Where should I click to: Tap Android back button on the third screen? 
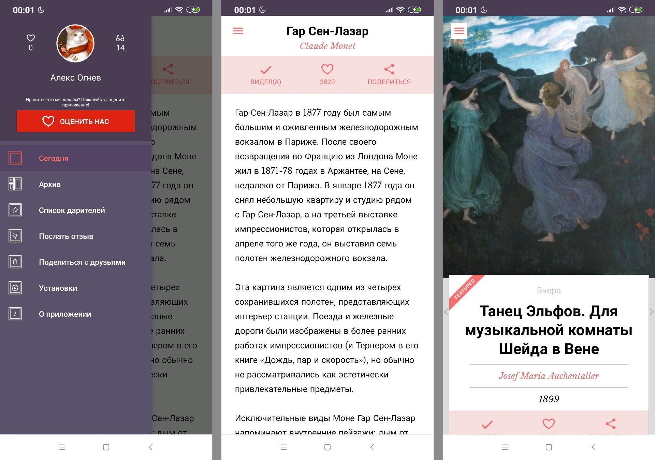click(593, 447)
